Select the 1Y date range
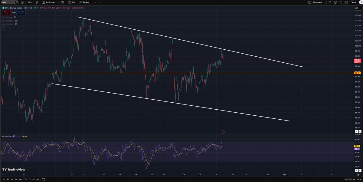363x182 pixels. pos(29,179)
